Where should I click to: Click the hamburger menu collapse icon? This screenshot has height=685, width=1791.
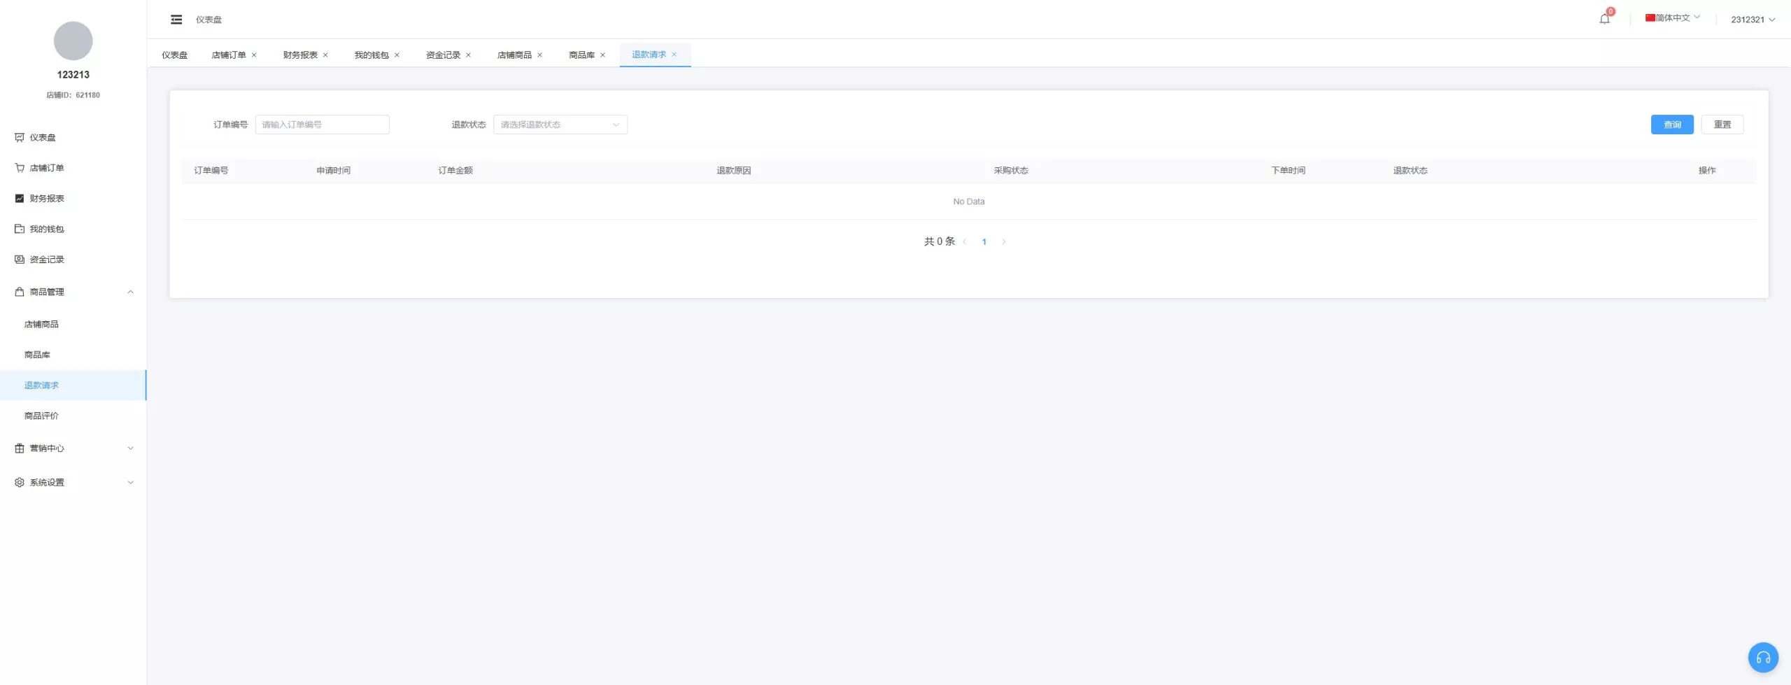click(x=176, y=20)
